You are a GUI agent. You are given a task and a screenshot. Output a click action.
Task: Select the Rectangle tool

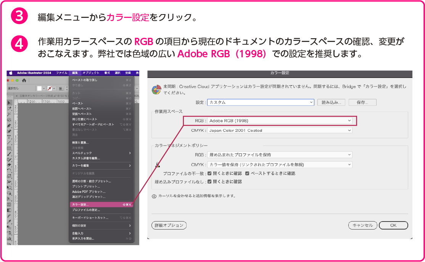click(9, 148)
